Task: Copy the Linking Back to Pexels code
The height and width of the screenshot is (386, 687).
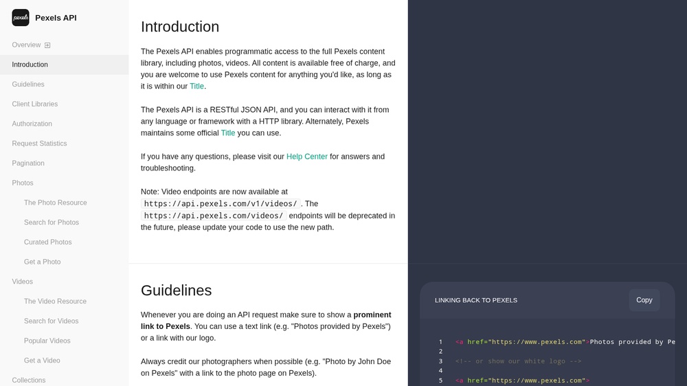Action: click(644, 300)
